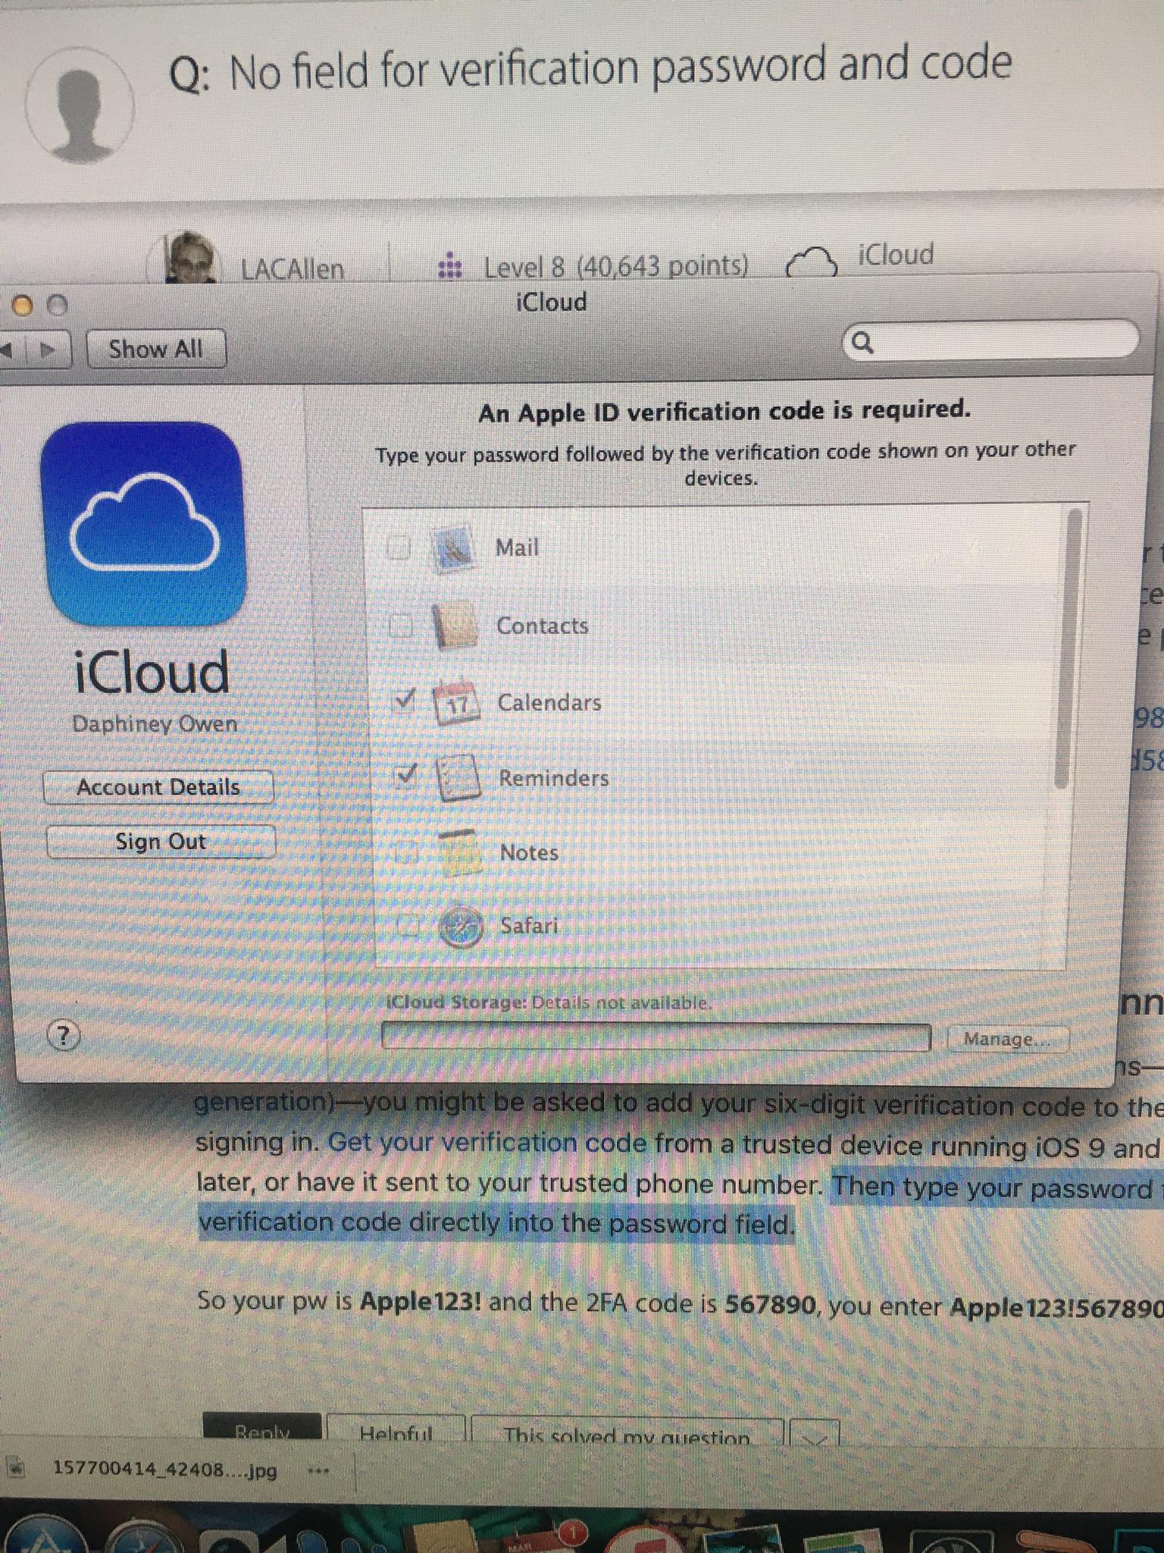
Task: Click the Manage... storage button
Action: (1007, 1039)
